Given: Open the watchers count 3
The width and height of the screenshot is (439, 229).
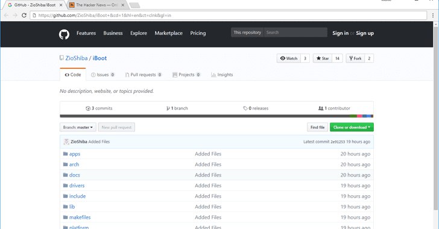Looking at the screenshot, I should (305, 58).
